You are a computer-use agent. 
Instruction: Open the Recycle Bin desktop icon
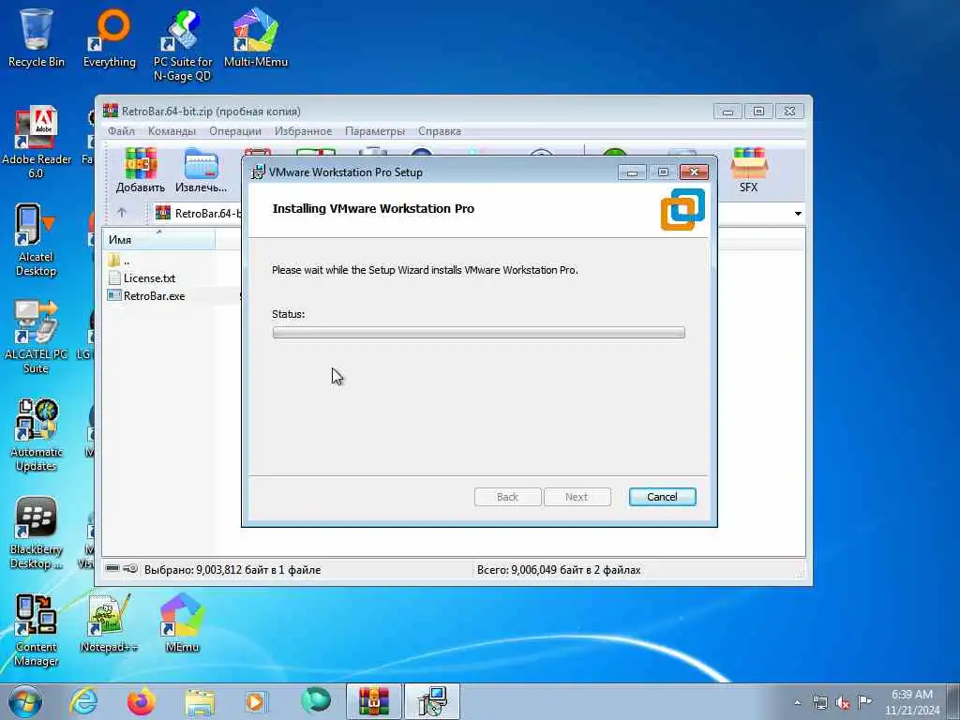[x=37, y=37]
